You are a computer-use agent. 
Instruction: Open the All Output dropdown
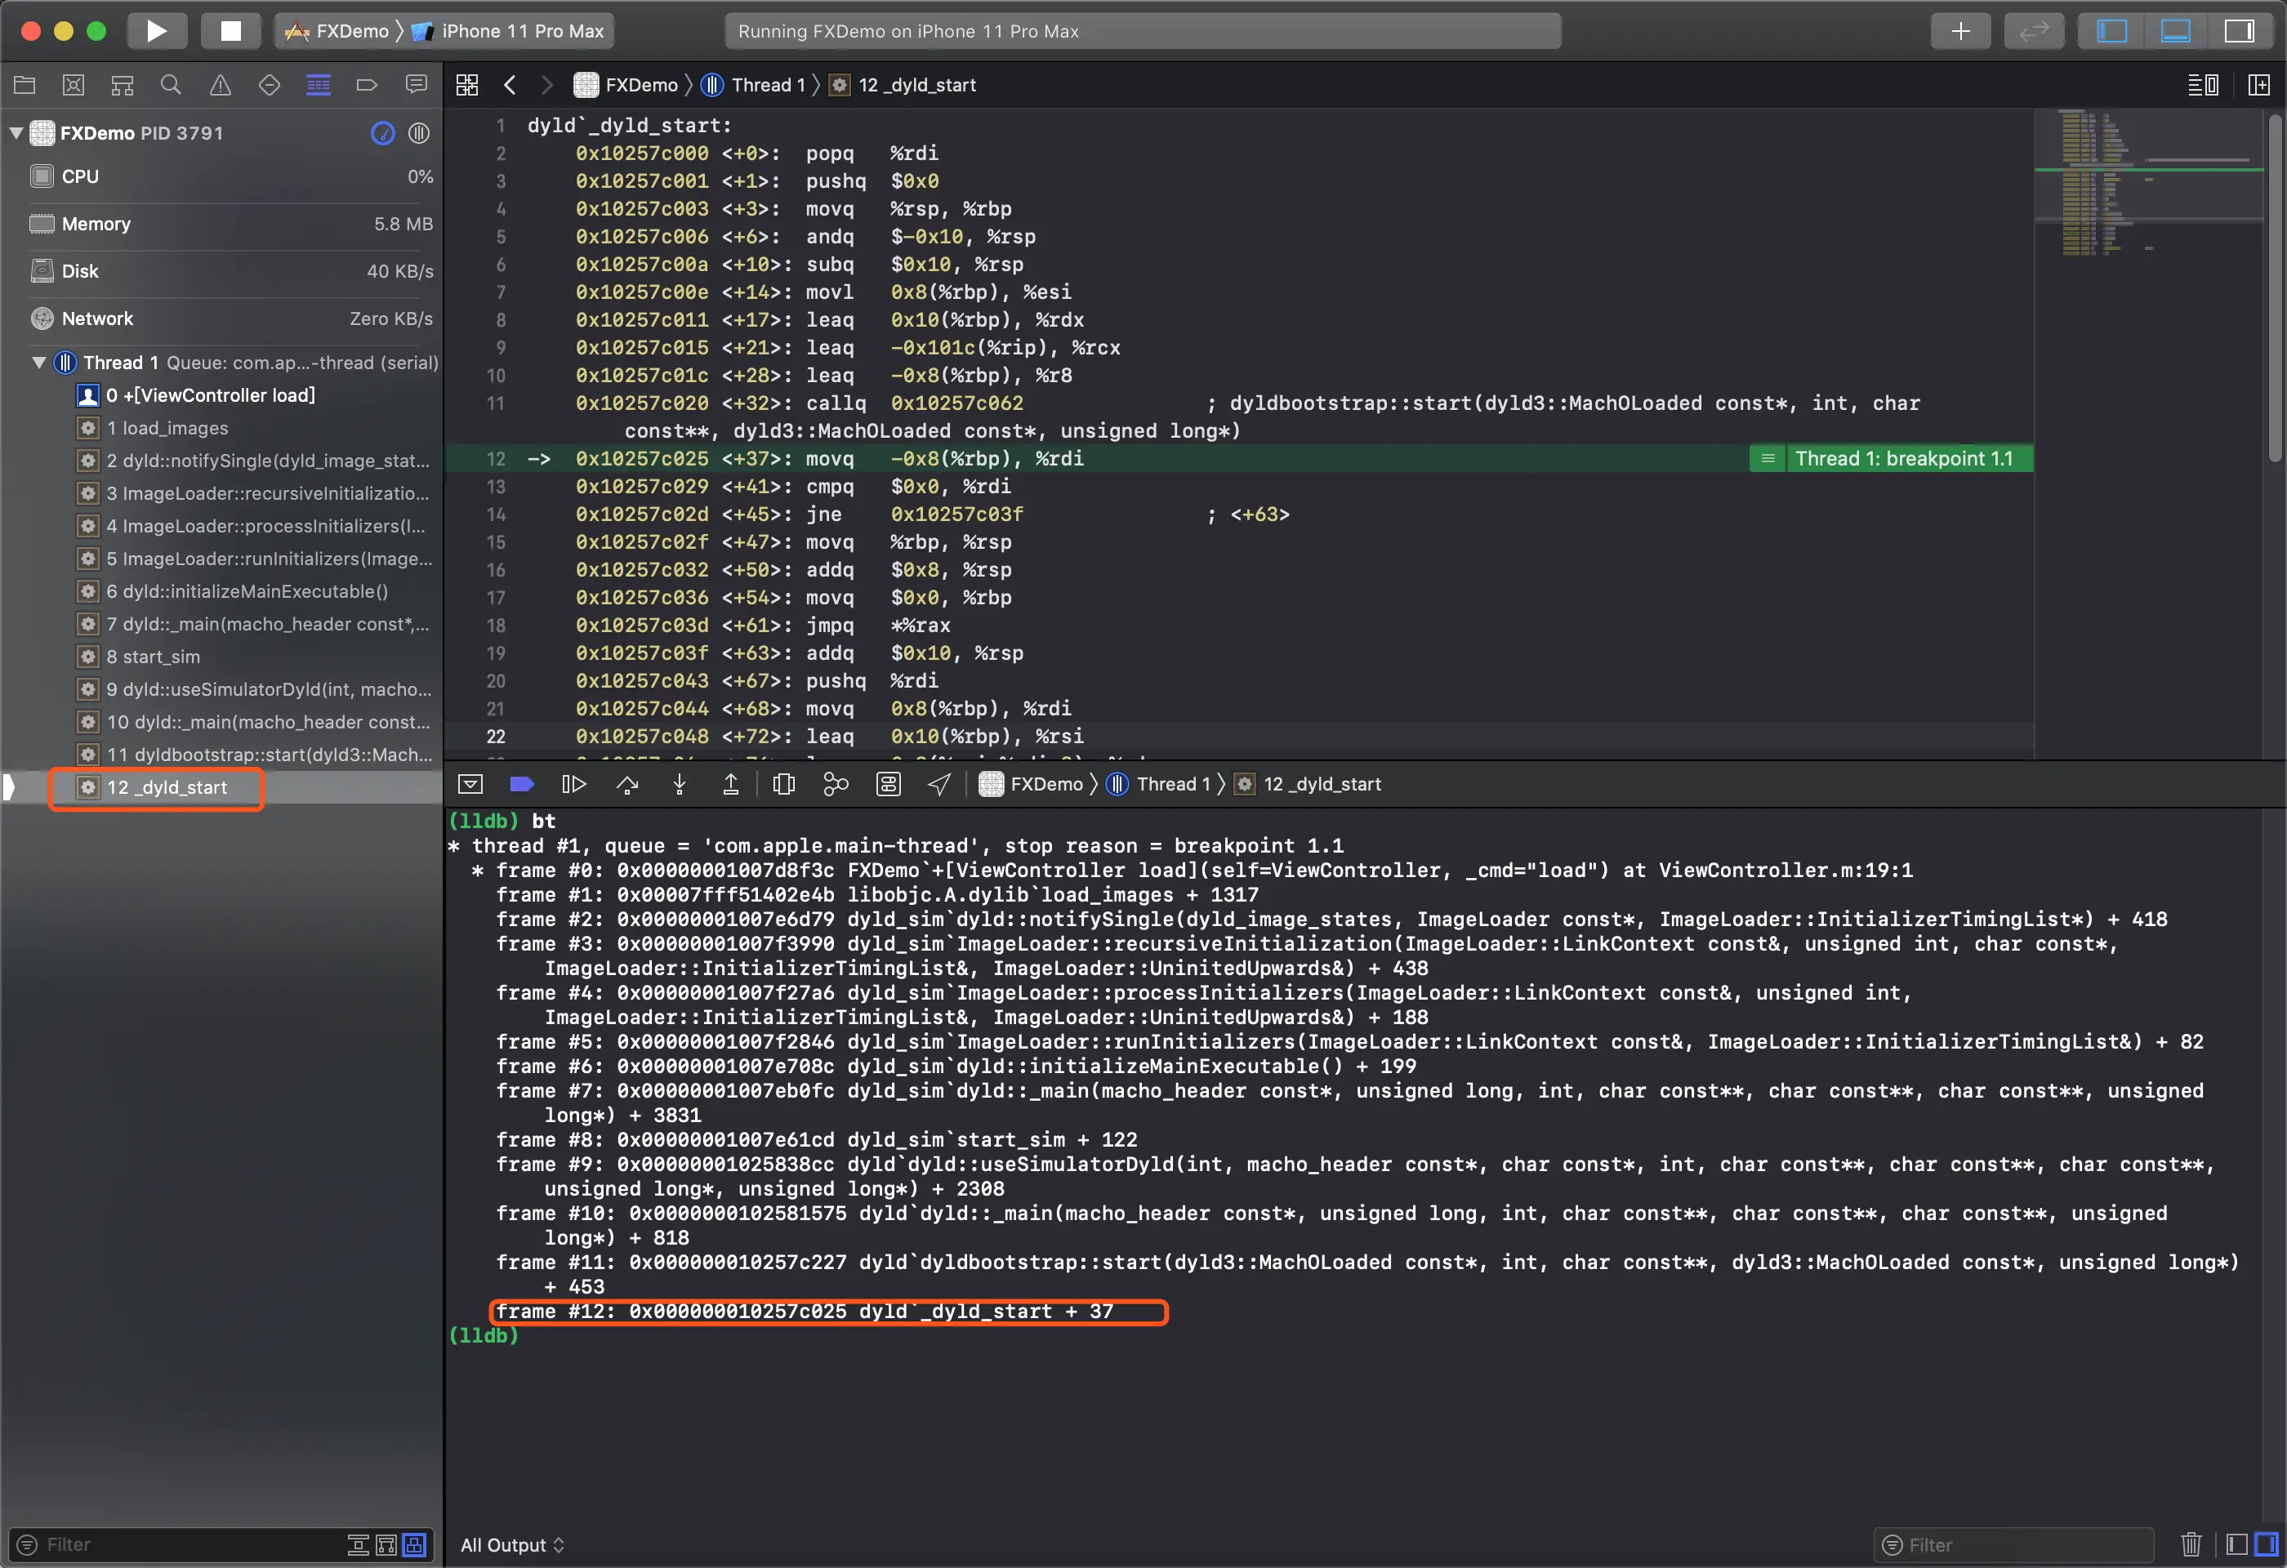(x=512, y=1545)
